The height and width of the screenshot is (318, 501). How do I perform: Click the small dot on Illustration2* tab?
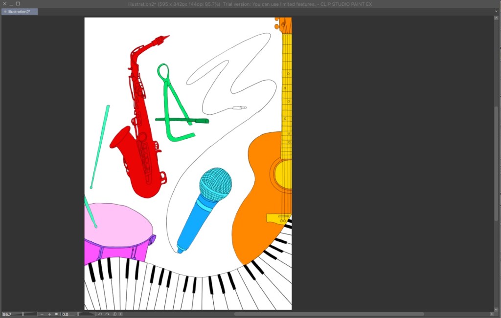point(5,12)
